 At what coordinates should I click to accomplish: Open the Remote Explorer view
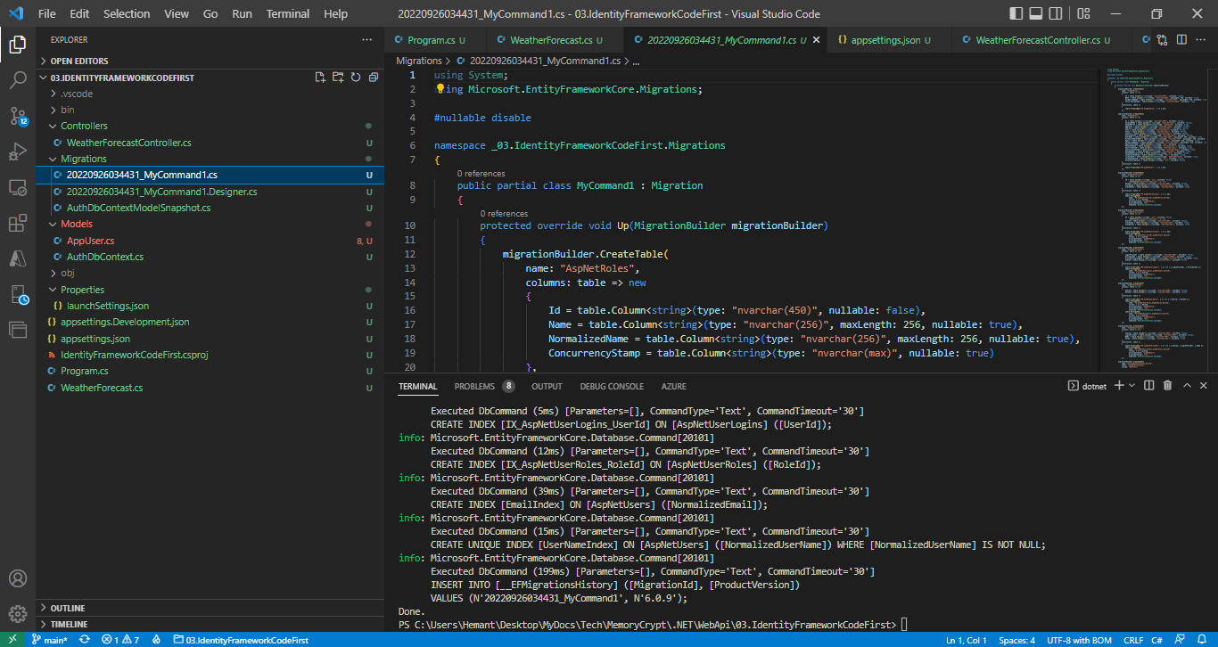tap(18, 187)
